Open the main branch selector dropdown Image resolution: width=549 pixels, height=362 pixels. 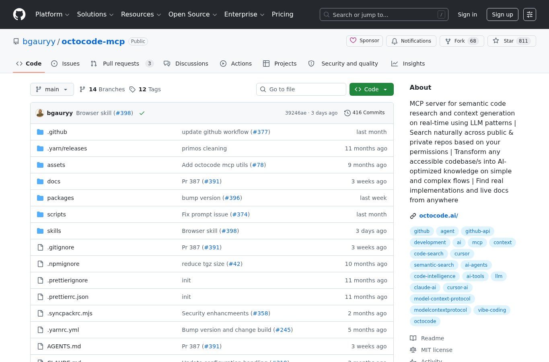tap(52, 89)
